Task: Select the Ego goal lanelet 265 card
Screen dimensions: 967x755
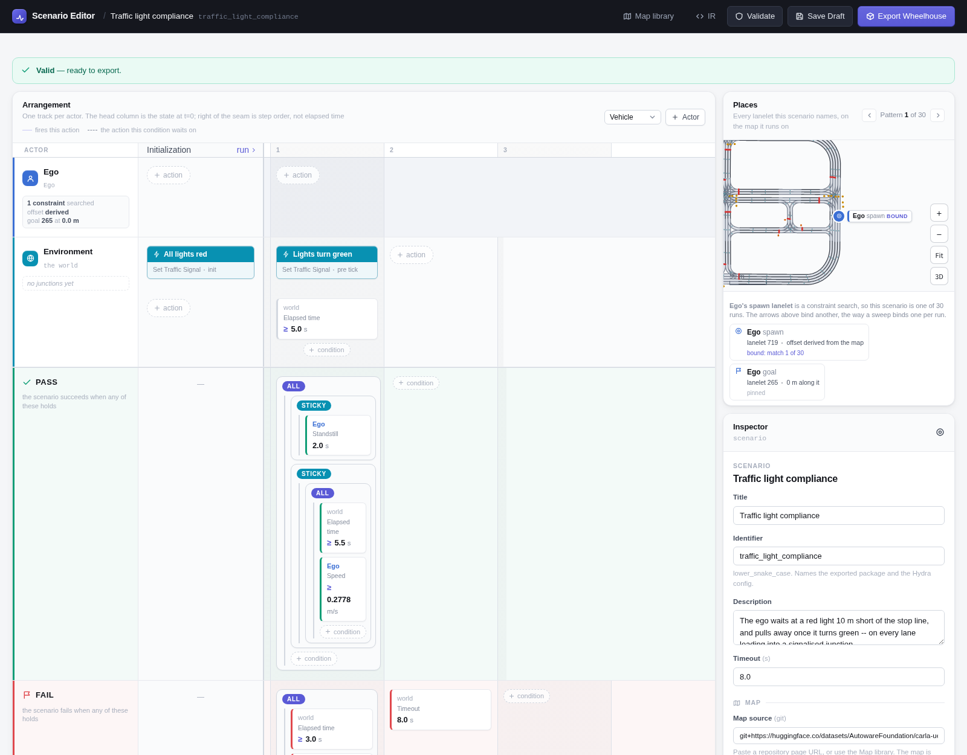Action: click(x=777, y=382)
